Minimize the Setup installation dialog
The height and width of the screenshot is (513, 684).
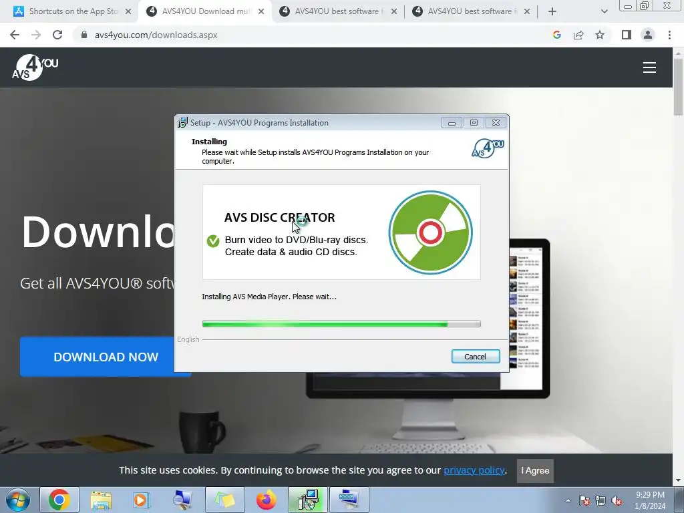[x=452, y=123]
